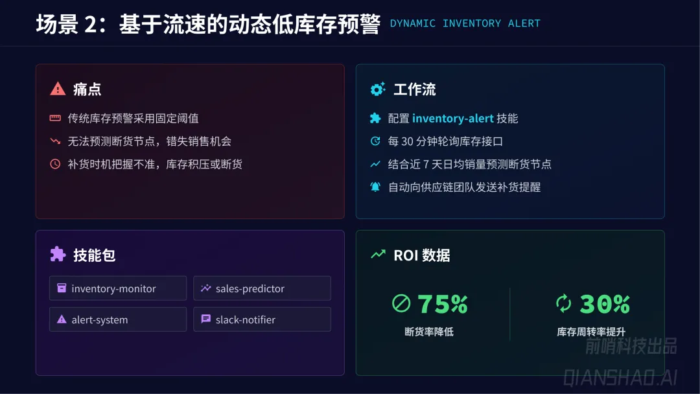
Task: Click the green trend arrow beside ROI 数据
Action: tap(378, 254)
